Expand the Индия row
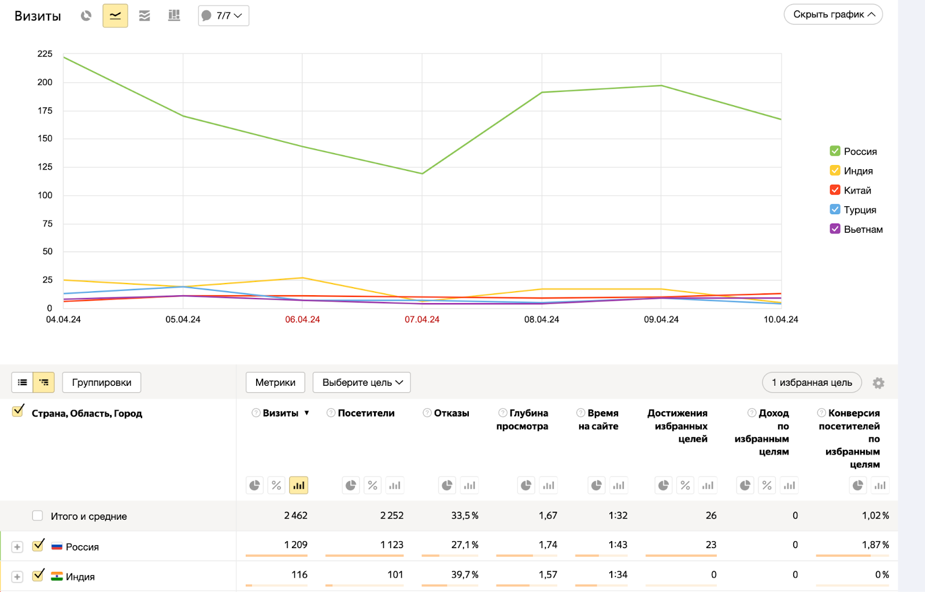Image resolution: width=925 pixels, height=592 pixels. click(17, 576)
